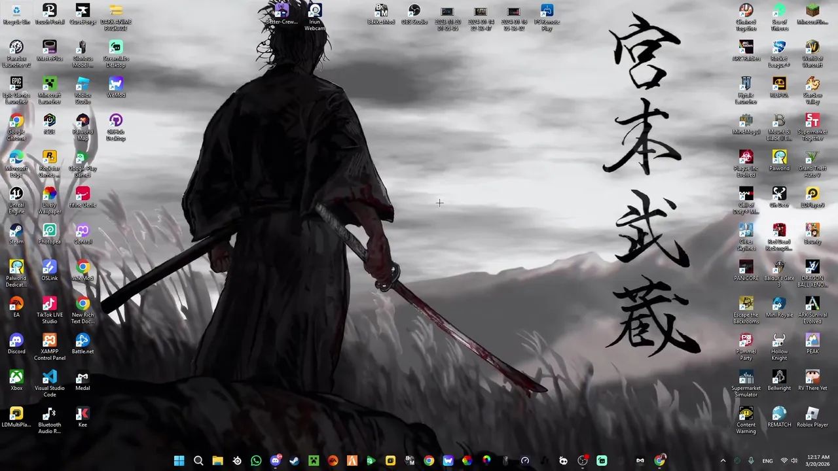The height and width of the screenshot is (471, 838).
Task: Open Google Chrome desktop shortcut
Action: [x=16, y=127]
